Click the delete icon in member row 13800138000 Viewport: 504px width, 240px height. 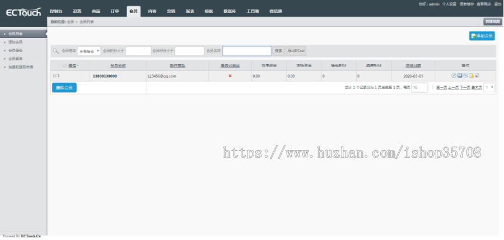(x=477, y=76)
